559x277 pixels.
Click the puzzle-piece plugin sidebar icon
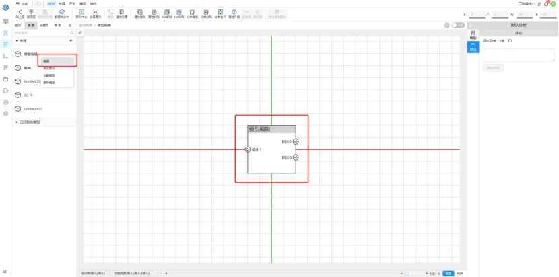pyautogui.click(x=5, y=91)
